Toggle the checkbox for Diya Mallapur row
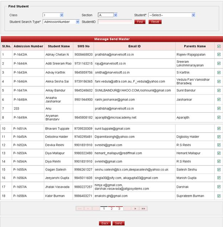This screenshot has width=223, height=227. click(x=219, y=153)
